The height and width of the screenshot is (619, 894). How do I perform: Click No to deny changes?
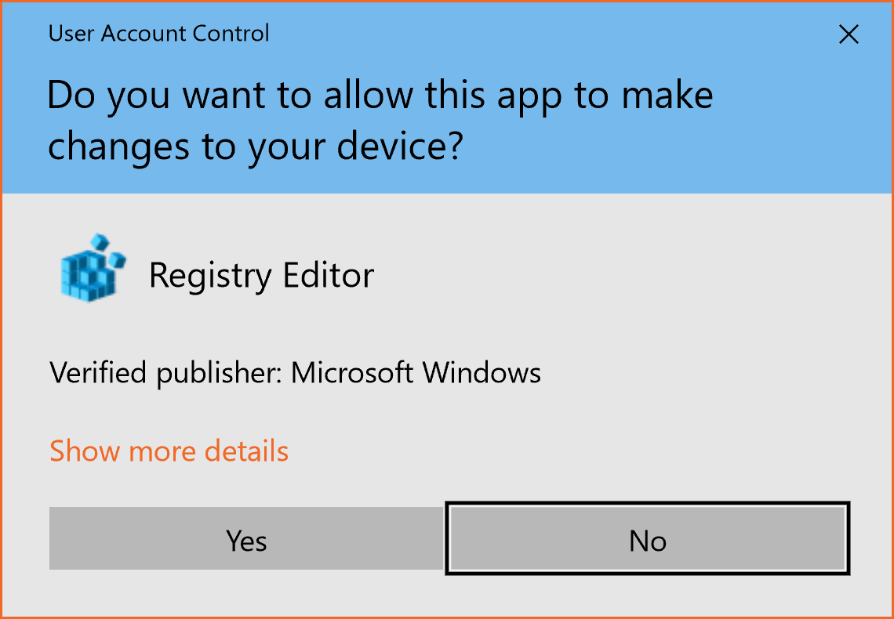coord(648,539)
